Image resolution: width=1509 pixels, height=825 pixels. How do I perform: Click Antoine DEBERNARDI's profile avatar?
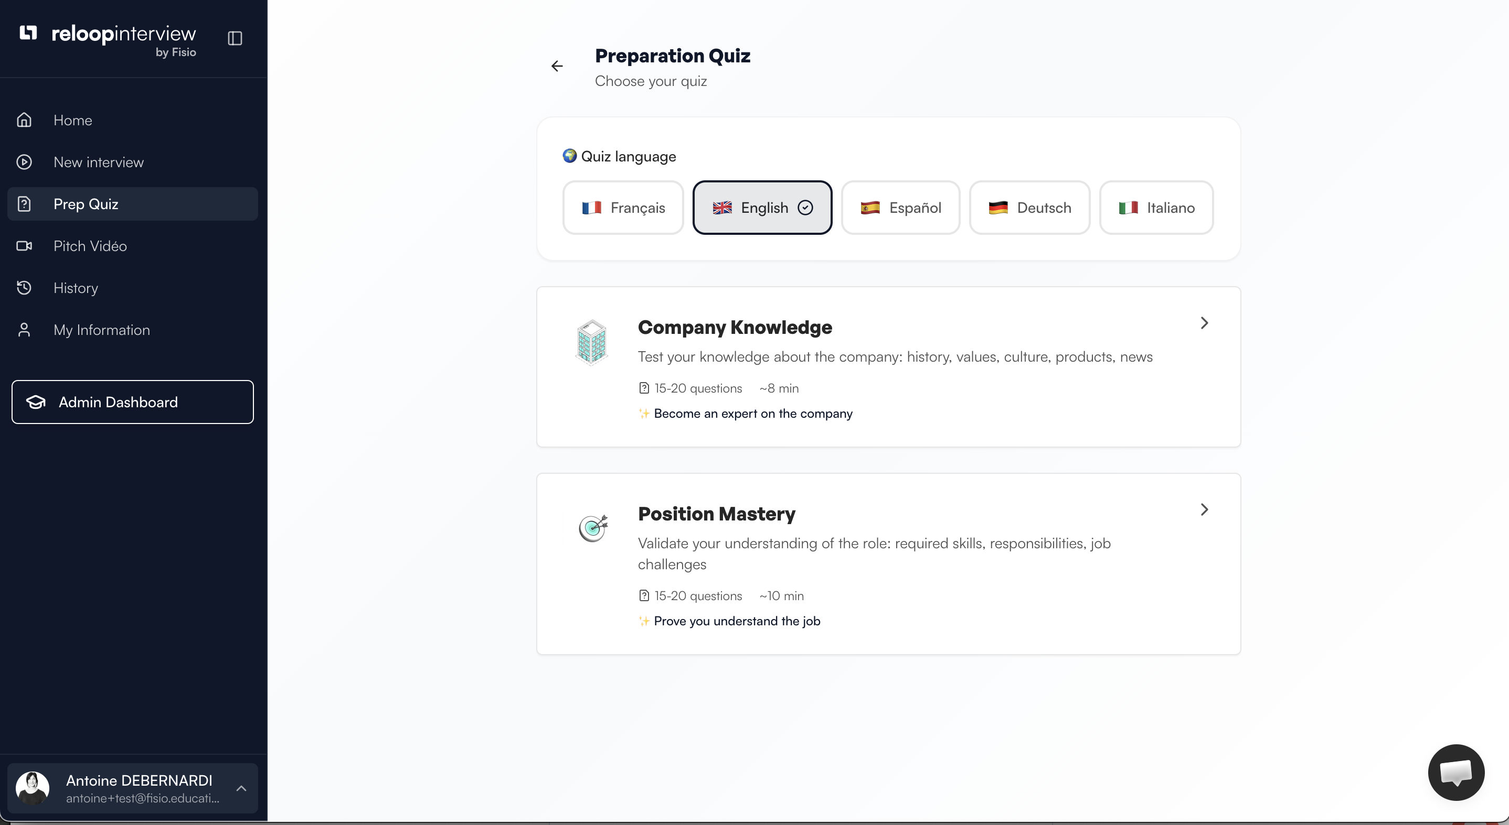33,788
